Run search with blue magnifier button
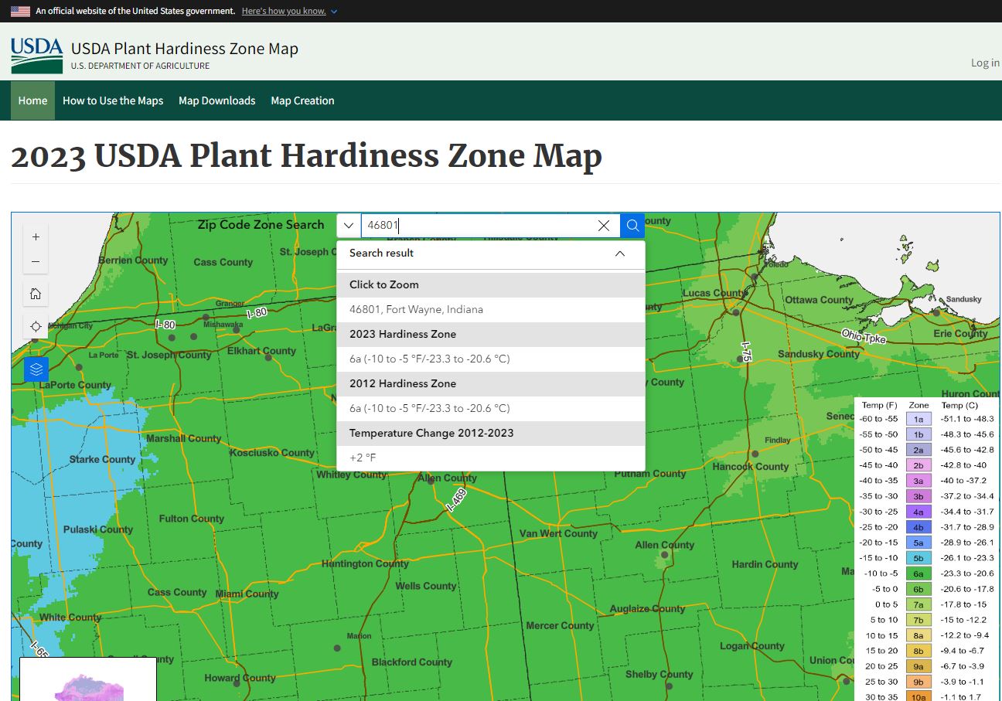 tap(632, 226)
